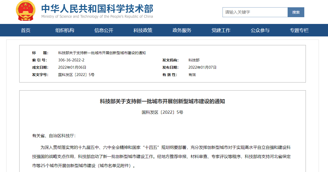Click the 发文机构 value 科技部
Image resolution: width=328 pixels, height=172 pixels.
194,60
